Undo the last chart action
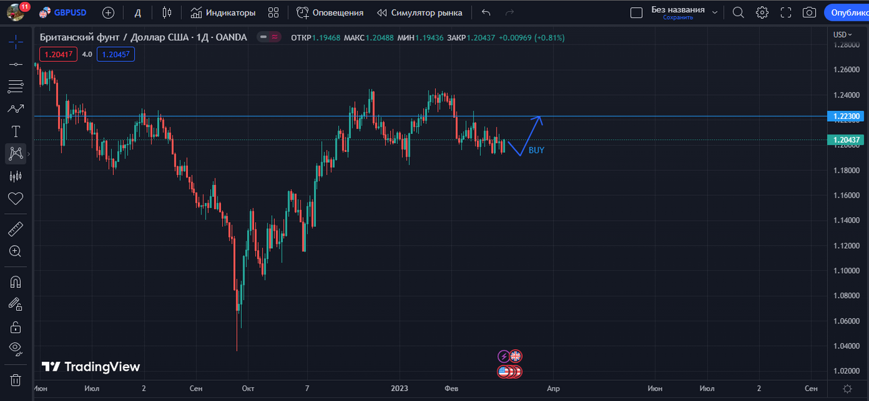The width and height of the screenshot is (869, 401). click(486, 13)
